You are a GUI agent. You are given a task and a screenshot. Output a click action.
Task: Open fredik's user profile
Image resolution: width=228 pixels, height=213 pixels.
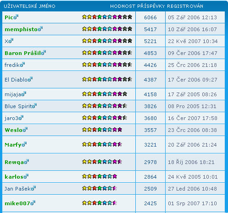[12, 65]
